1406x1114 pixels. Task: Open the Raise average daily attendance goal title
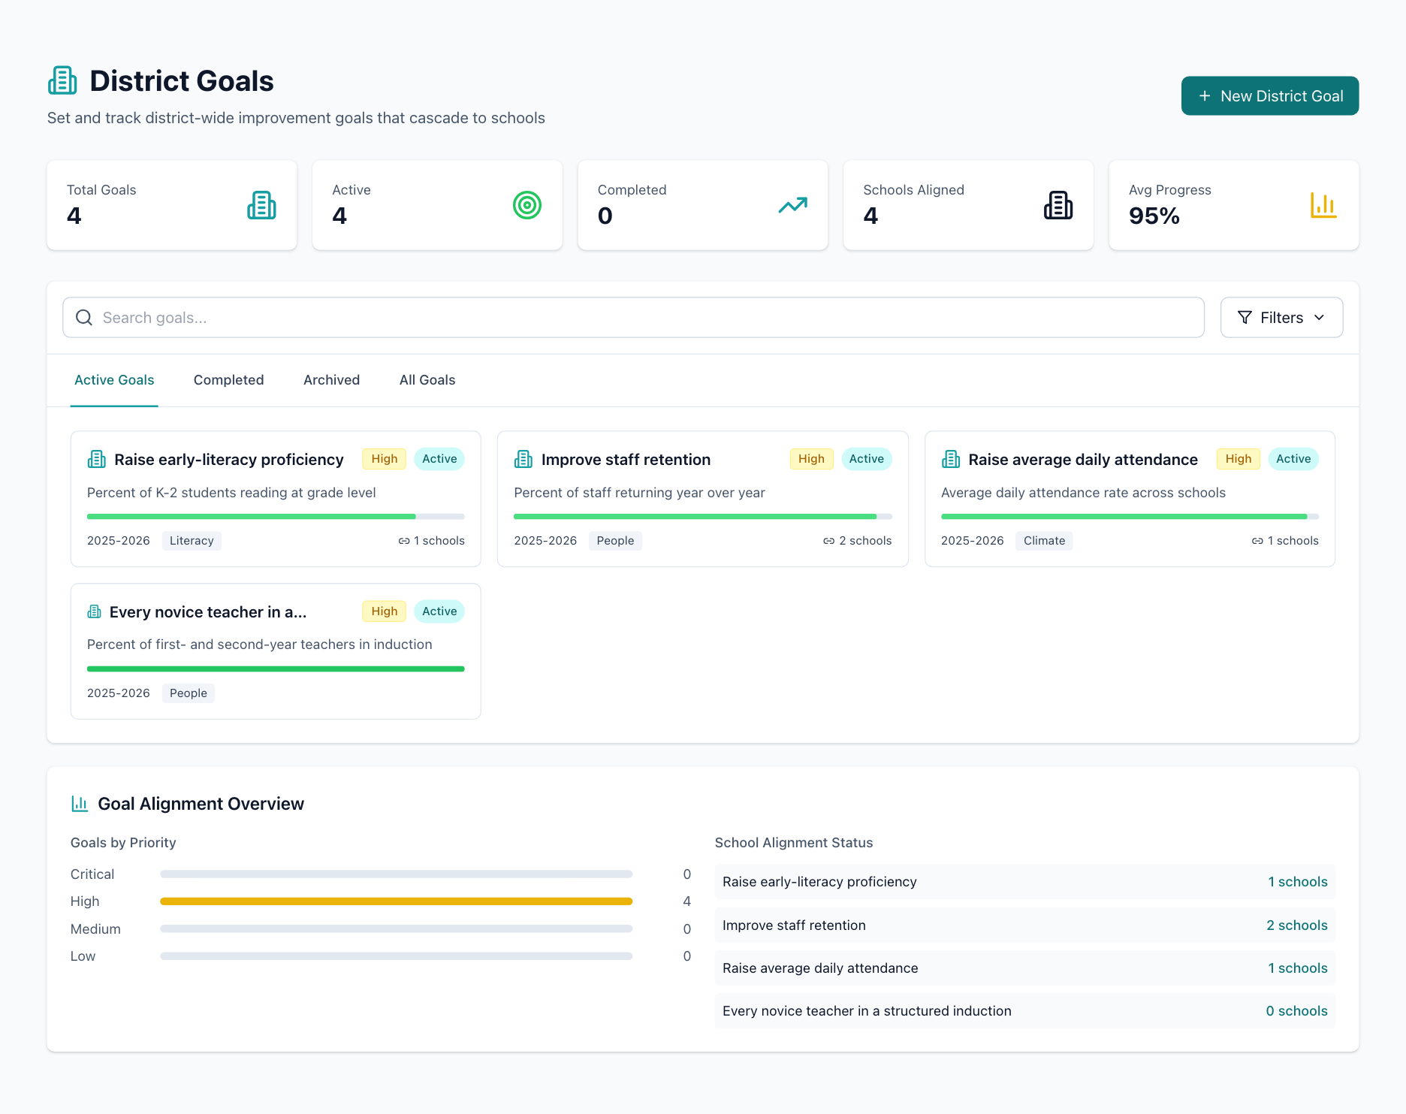(x=1083, y=460)
